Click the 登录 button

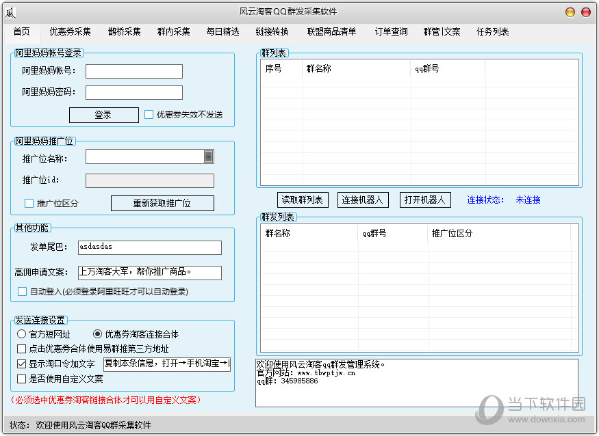click(x=104, y=115)
